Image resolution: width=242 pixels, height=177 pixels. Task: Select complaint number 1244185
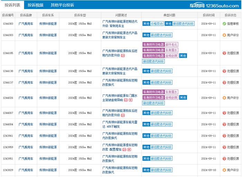(8, 53)
